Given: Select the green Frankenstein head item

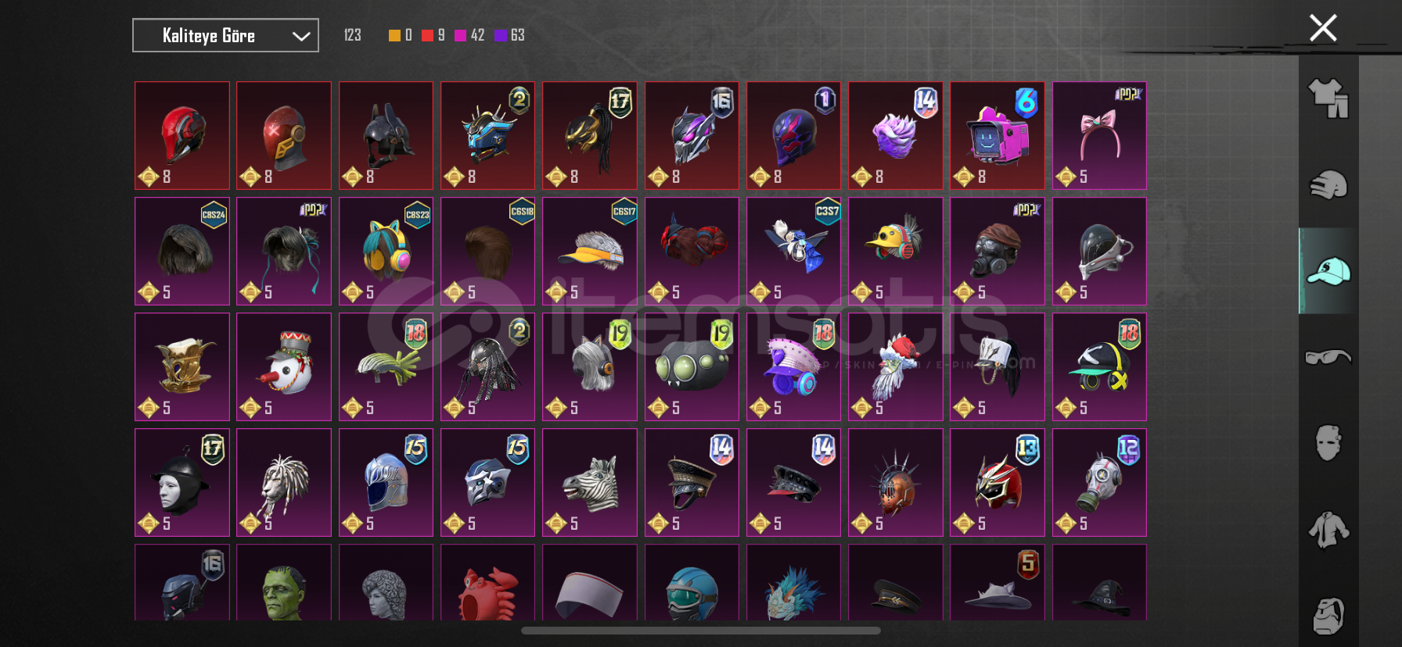Looking at the screenshot, I should click(x=284, y=583).
